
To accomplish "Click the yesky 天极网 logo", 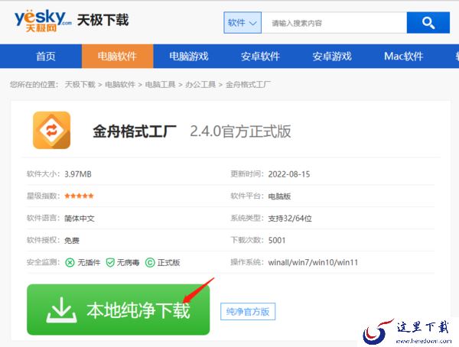I will [x=43, y=21].
